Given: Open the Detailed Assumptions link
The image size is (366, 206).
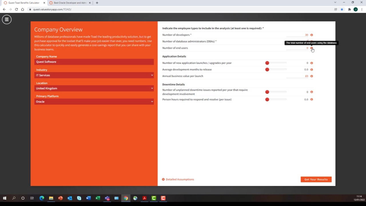Looking at the screenshot, I should [180, 179].
